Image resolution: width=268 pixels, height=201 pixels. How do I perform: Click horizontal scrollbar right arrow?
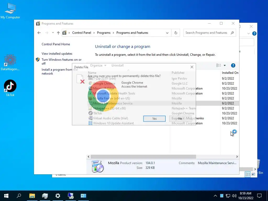pyautogui.click(x=237, y=157)
